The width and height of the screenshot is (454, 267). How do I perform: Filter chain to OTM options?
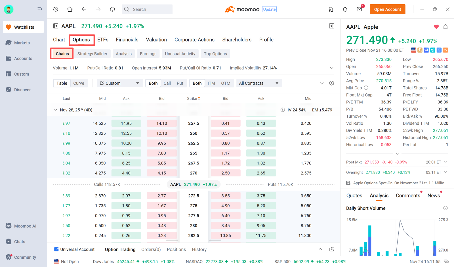pyautogui.click(x=226, y=83)
